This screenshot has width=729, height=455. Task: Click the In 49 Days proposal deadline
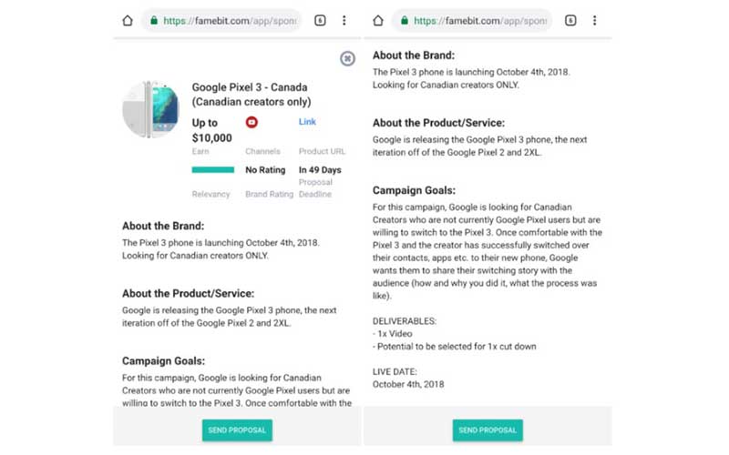point(320,170)
